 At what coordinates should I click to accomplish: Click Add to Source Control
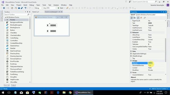(x=159, y=89)
